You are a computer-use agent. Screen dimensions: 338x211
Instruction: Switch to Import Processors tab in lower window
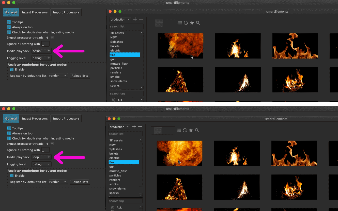(66, 119)
